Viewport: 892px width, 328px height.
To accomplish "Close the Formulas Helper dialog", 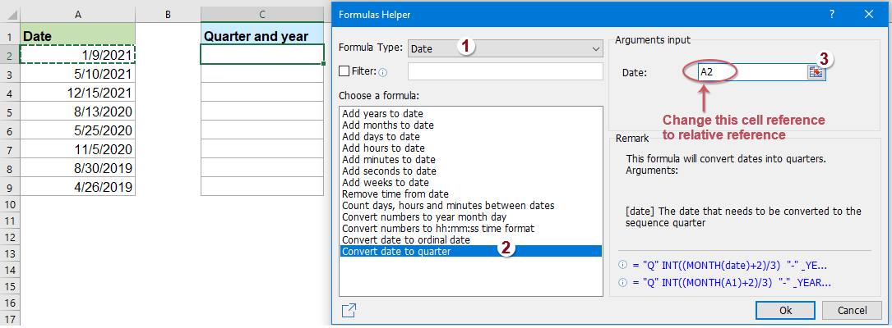I will [x=870, y=14].
